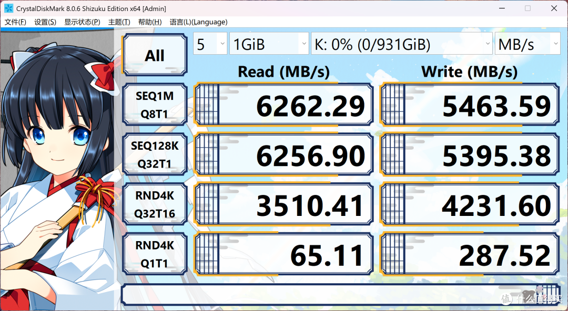Run the RND4K Q32T16 test
This screenshot has height=311, width=568.
[x=155, y=204]
